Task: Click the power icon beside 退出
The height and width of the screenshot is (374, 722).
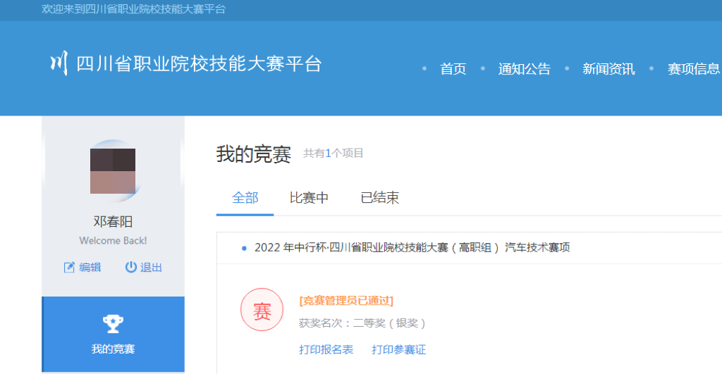Action: tap(130, 267)
